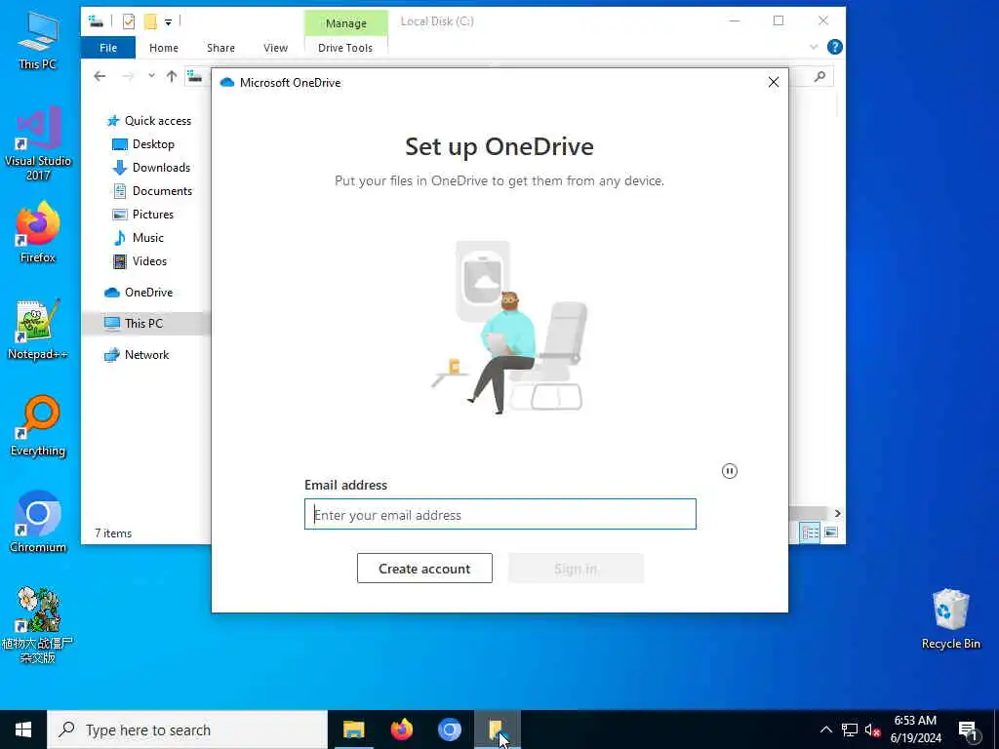Click New Folder icon in Quick Access Toolbar

[x=150, y=21]
